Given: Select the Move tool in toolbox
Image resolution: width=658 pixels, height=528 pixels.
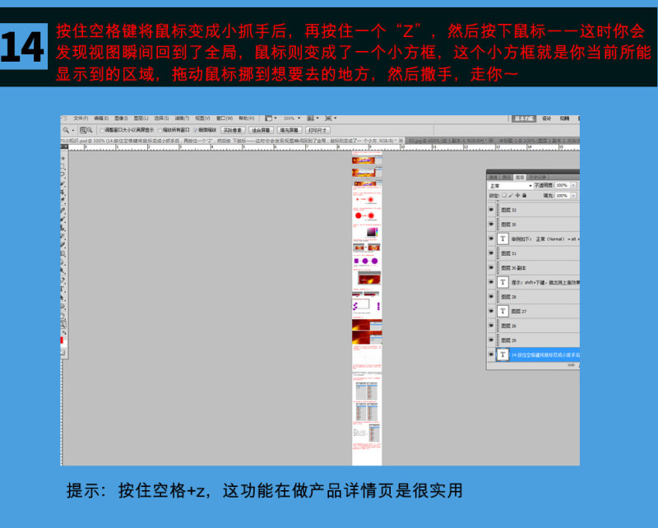Looking at the screenshot, I should (x=63, y=159).
